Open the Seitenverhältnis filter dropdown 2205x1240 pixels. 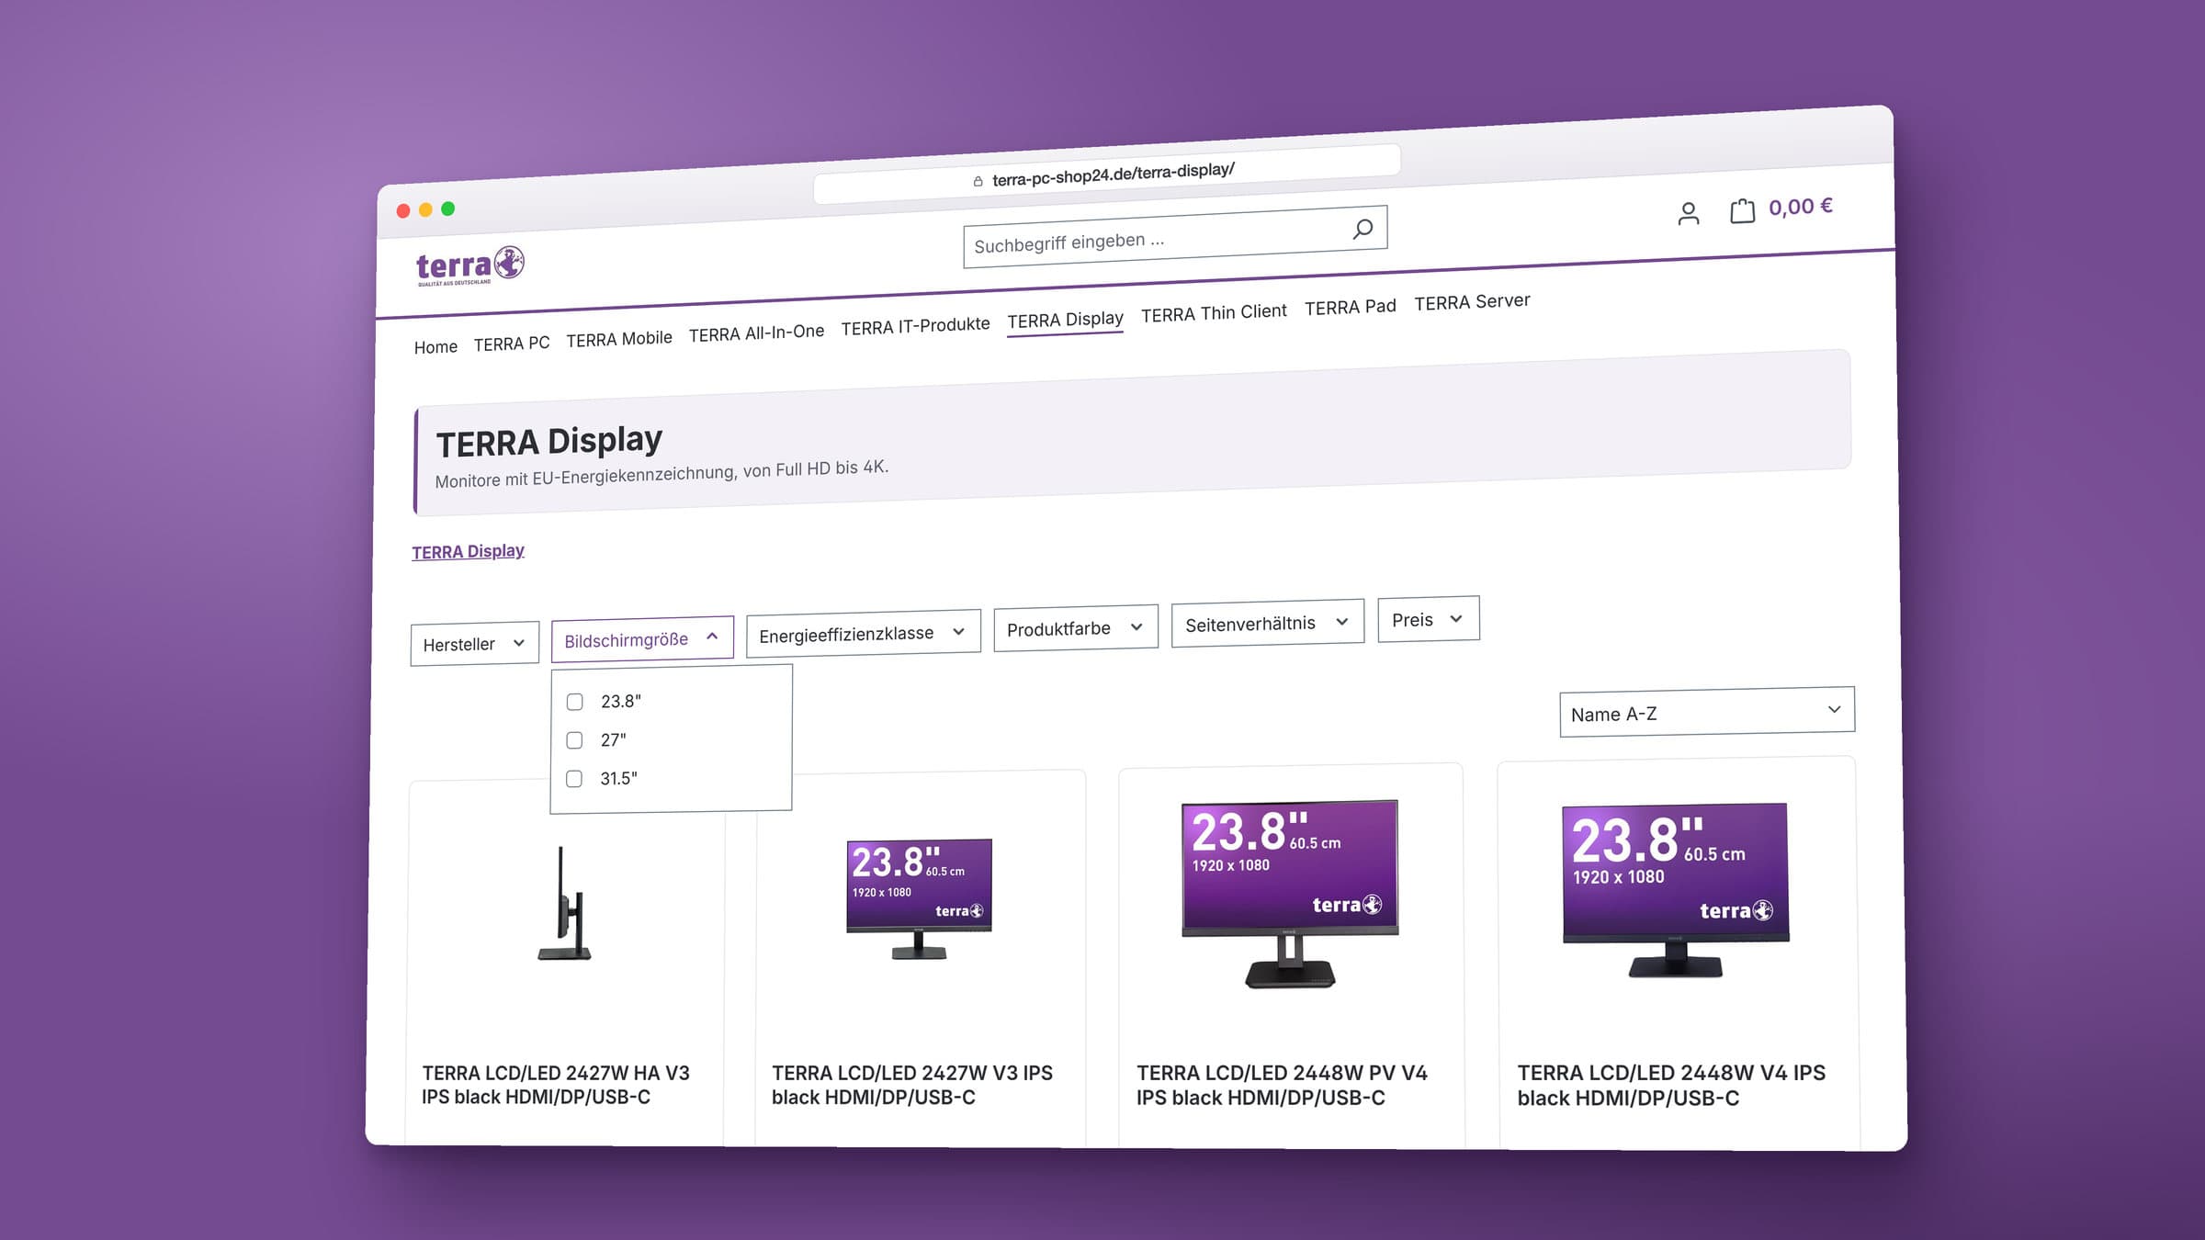point(1268,624)
